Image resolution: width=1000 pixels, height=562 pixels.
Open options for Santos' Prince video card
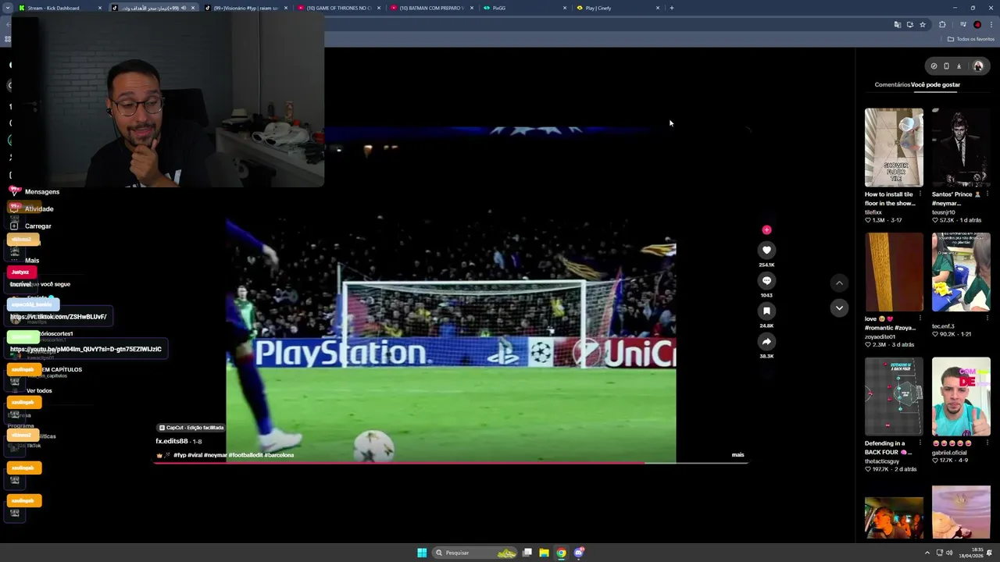[x=987, y=194]
